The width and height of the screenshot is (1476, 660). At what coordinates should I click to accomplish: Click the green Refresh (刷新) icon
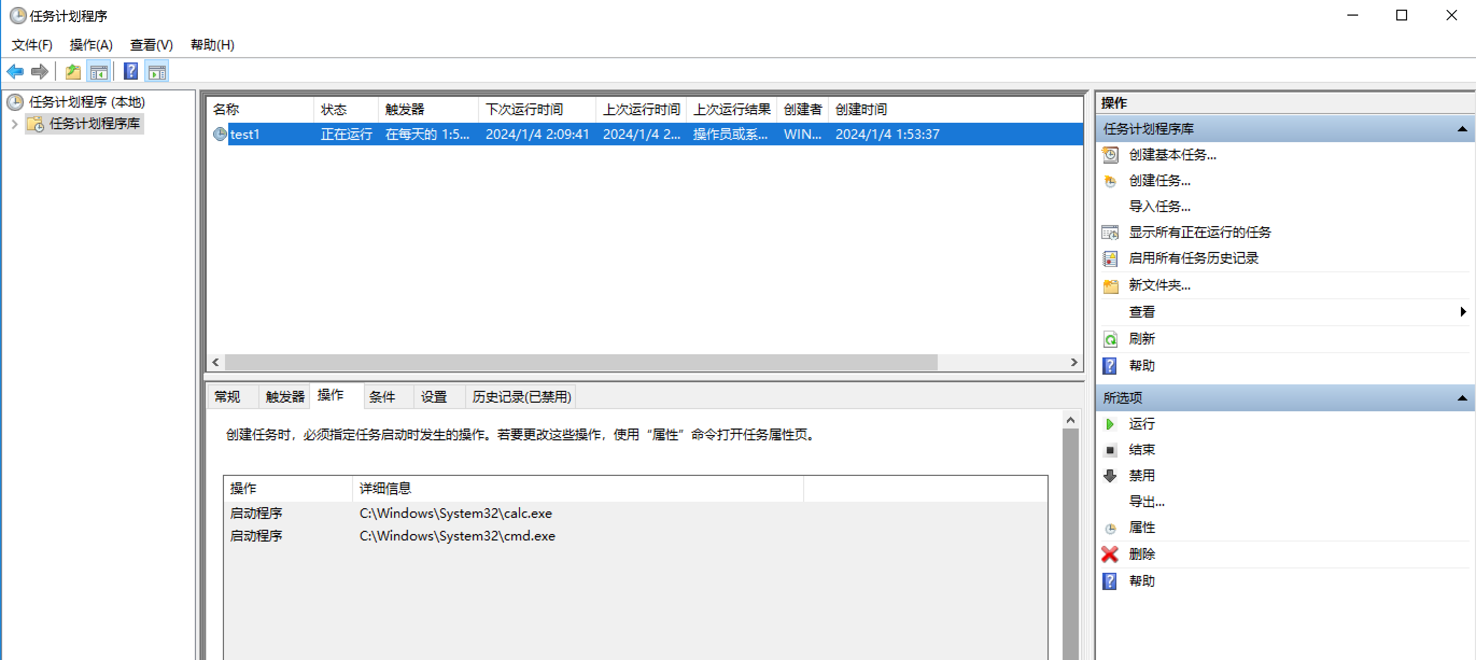pyautogui.click(x=1110, y=339)
